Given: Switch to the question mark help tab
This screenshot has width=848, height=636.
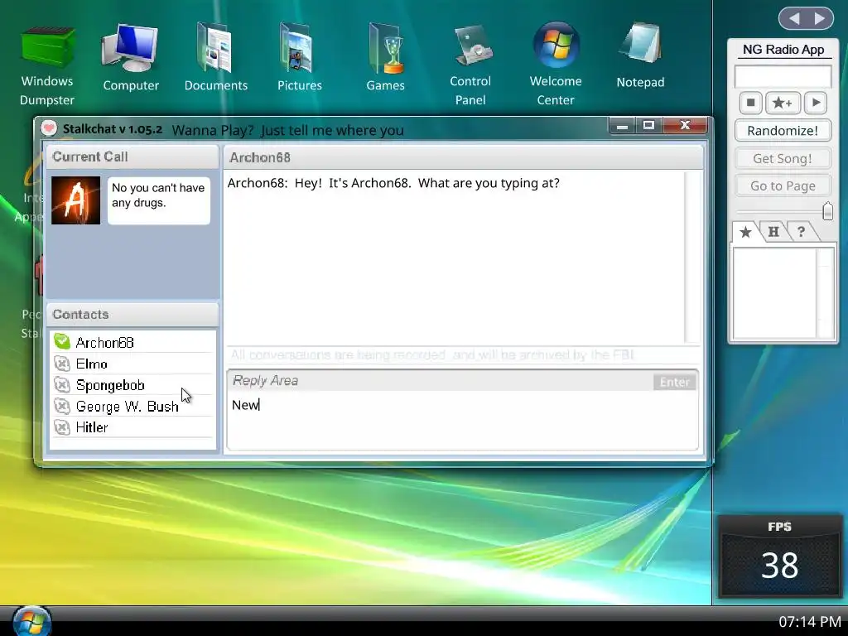Looking at the screenshot, I should (801, 232).
